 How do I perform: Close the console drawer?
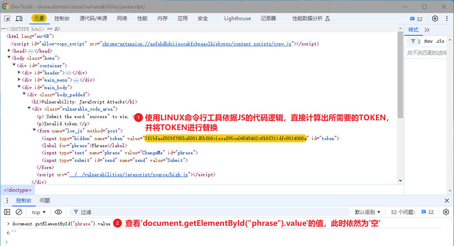(x=447, y=201)
